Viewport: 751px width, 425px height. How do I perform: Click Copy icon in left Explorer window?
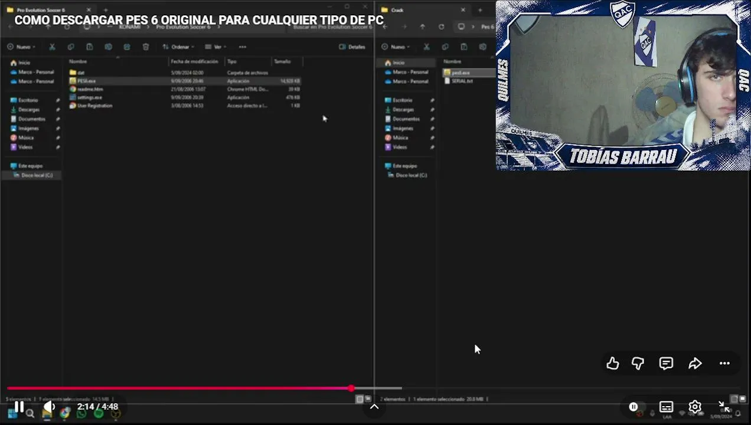(x=71, y=47)
